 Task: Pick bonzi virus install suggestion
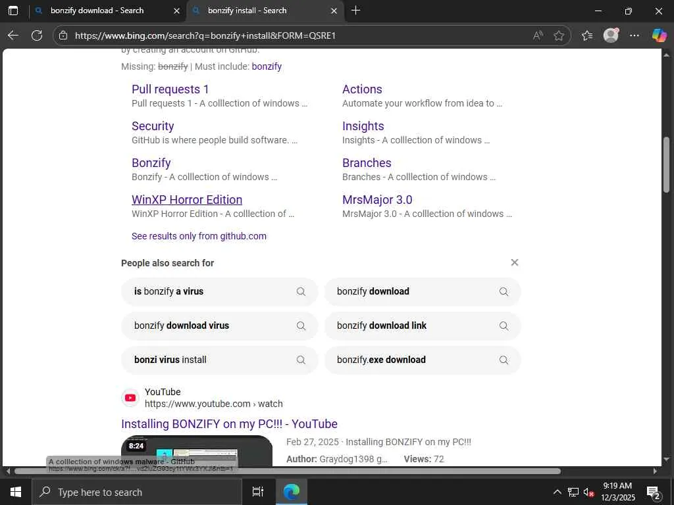[x=220, y=360]
